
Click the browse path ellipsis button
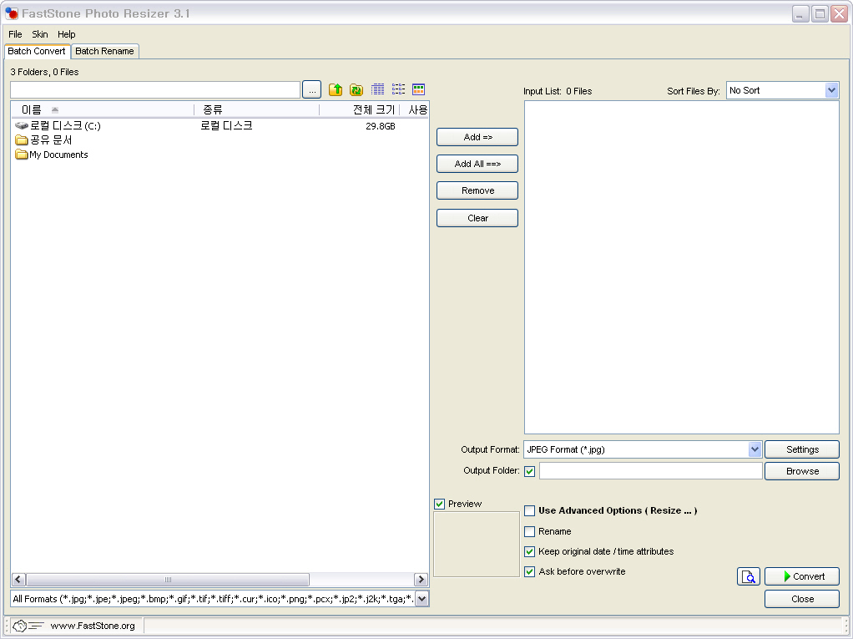click(311, 90)
